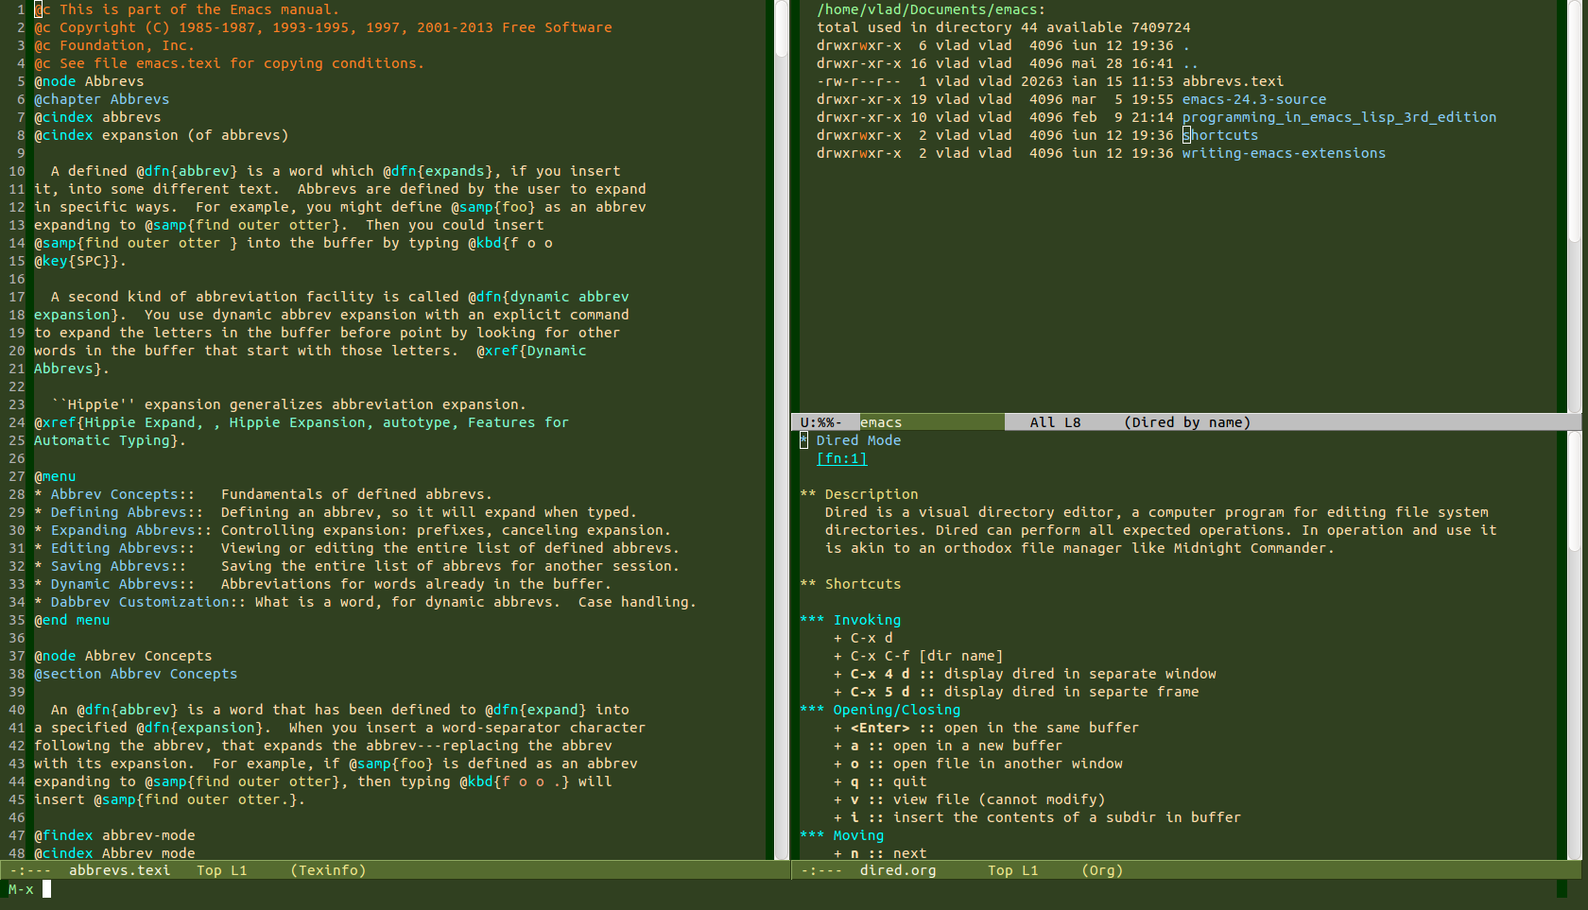
Task: Click line number 1 in abbrevs.texi gutter
Action: (x=21, y=9)
